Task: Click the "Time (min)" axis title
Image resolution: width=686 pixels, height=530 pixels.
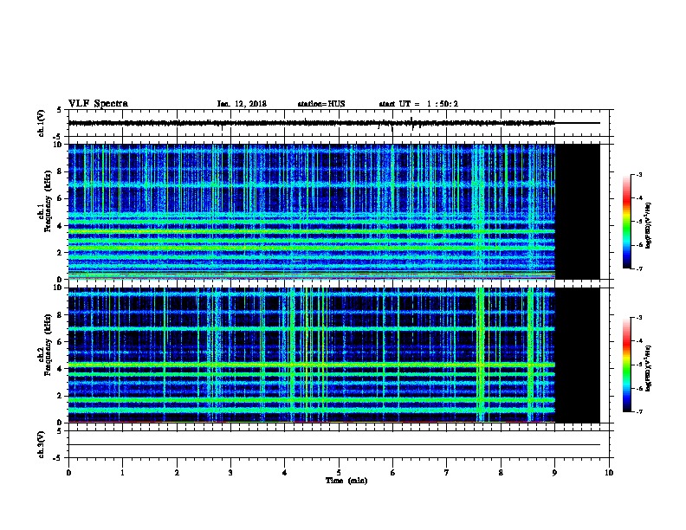Action: tap(346, 481)
